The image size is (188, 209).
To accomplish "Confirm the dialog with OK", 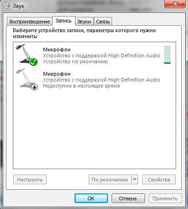I will (91, 198).
